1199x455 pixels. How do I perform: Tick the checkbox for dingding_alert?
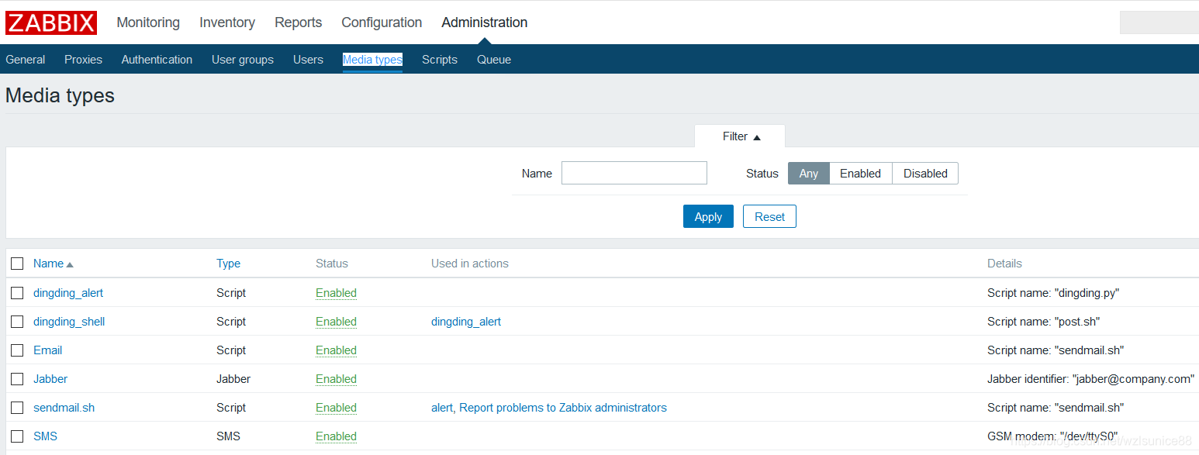[x=17, y=293]
